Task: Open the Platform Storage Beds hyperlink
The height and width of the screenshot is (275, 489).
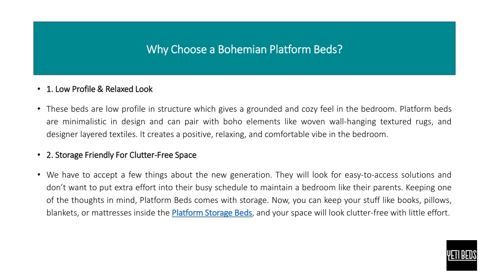Action: coord(212,212)
